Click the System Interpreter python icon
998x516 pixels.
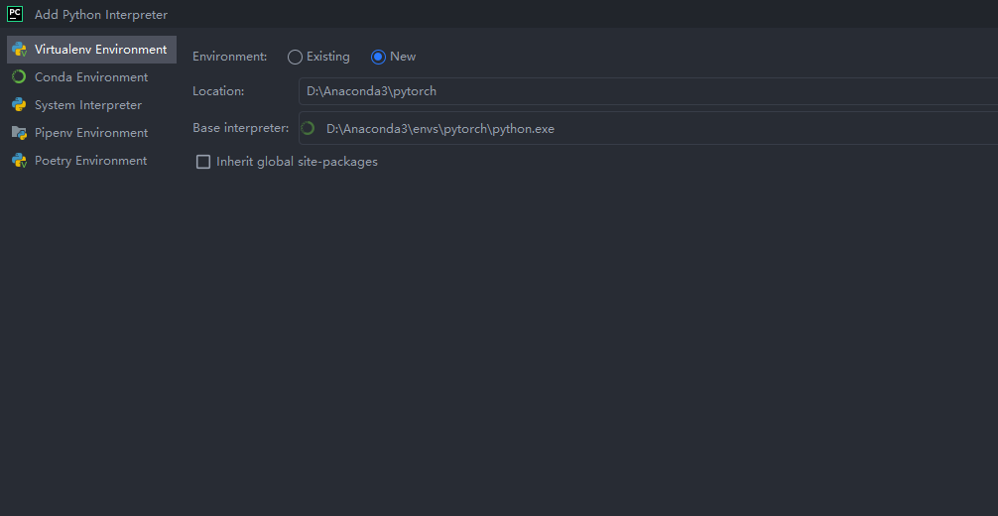[19, 105]
